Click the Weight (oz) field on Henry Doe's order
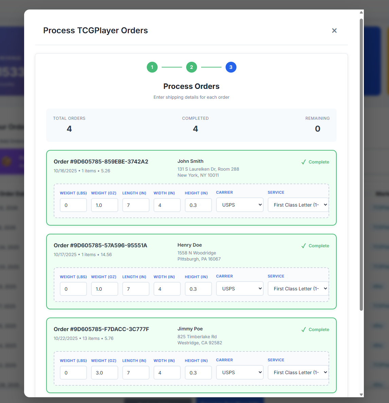Image resolution: width=389 pixels, height=403 pixels. [104, 289]
